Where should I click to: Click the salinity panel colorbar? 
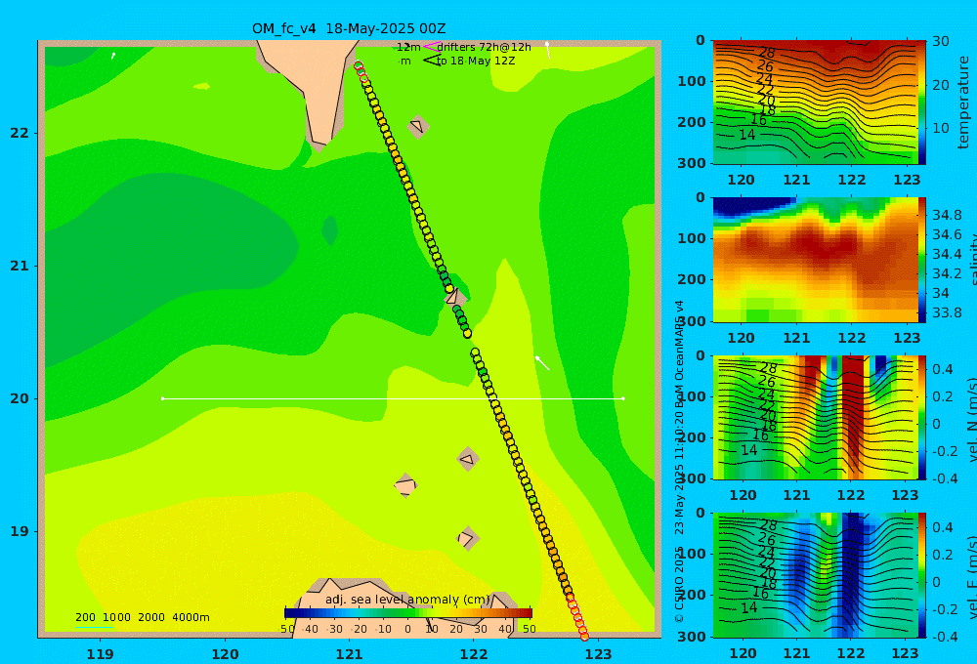click(x=922, y=260)
